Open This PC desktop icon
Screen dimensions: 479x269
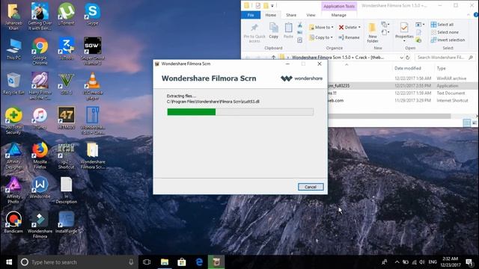(13, 49)
